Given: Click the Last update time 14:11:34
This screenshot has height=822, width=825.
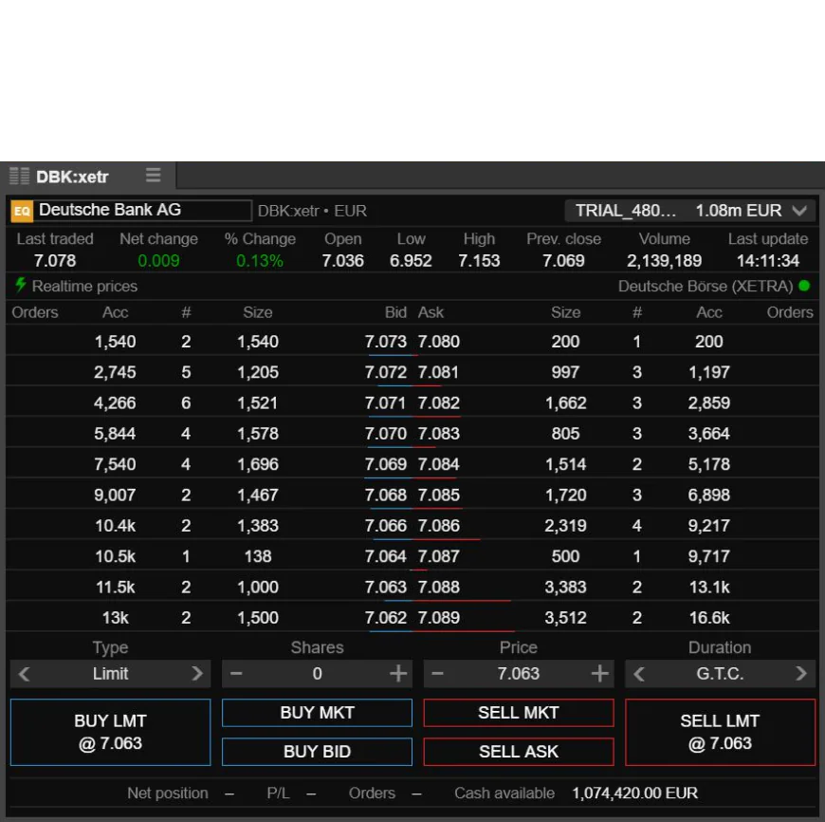Looking at the screenshot, I should (768, 261).
